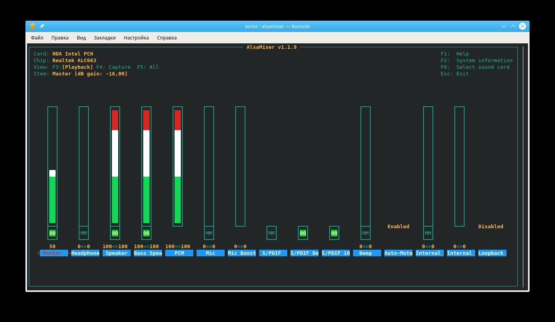Unmute the Headphone channel MM box
555x322 pixels.
[x=84, y=233]
